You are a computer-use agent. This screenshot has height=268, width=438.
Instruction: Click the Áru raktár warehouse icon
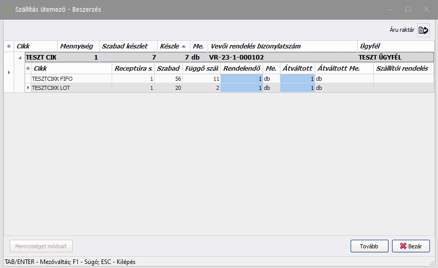click(x=423, y=30)
